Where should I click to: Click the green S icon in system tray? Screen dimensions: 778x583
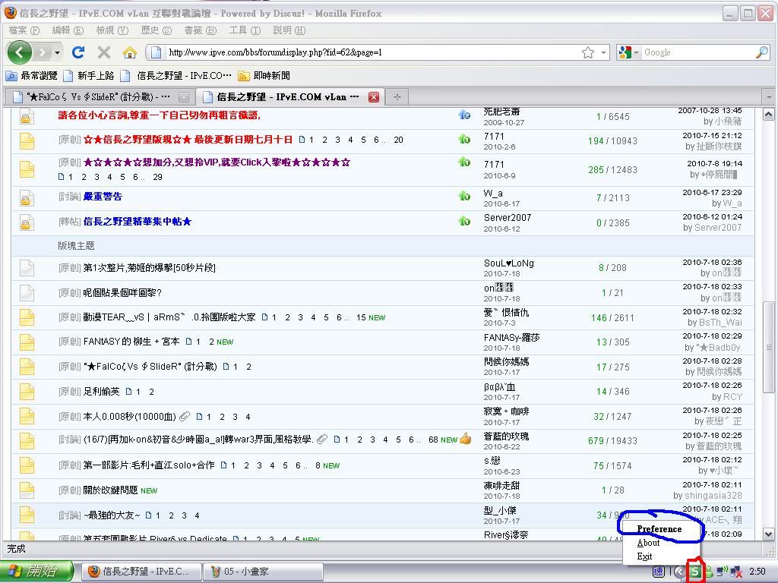[x=694, y=572]
